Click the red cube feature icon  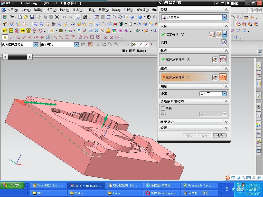115,24
